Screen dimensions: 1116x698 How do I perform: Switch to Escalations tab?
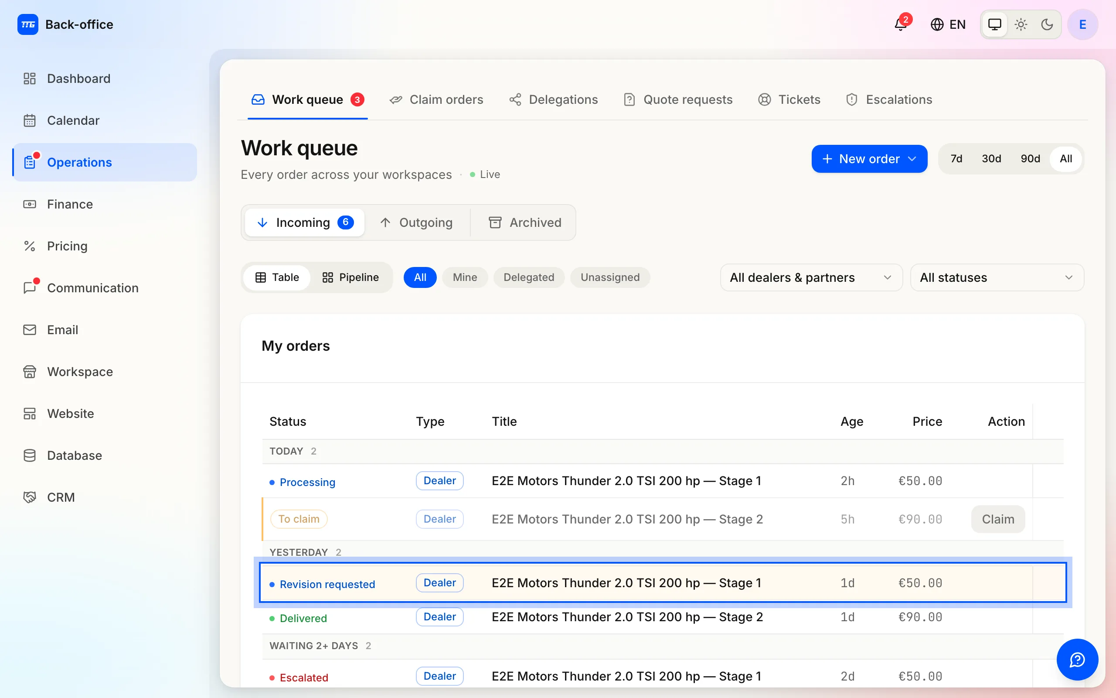click(889, 100)
